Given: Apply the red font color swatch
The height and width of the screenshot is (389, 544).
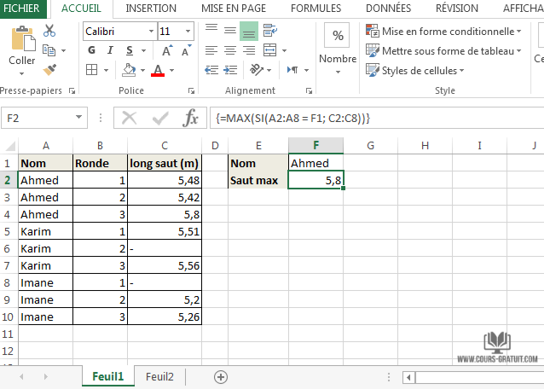Looking at the screenshot, I should click(157, 70).
